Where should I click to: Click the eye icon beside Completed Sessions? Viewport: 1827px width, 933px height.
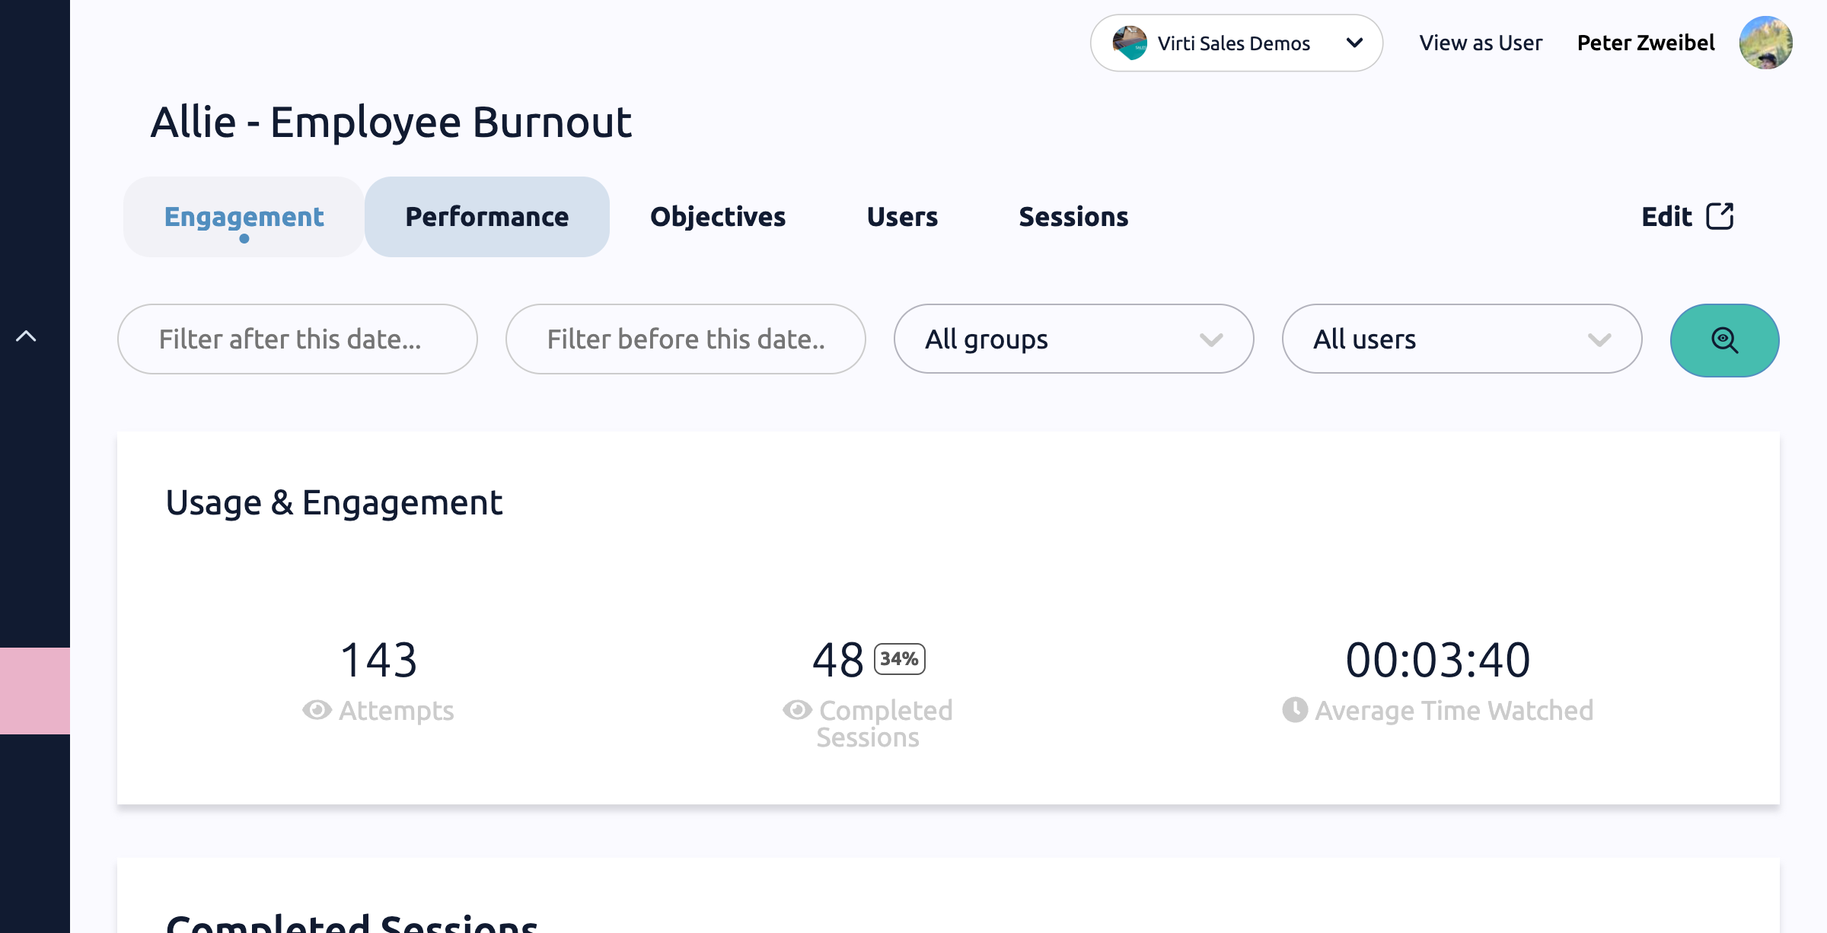797,710
